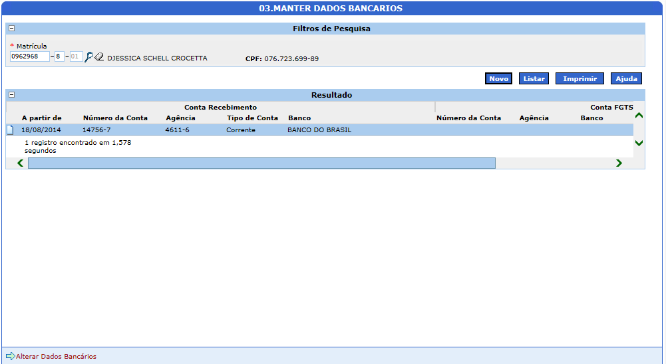Click the eraser icon to clear Matrícula

click(x=99, y=57)
